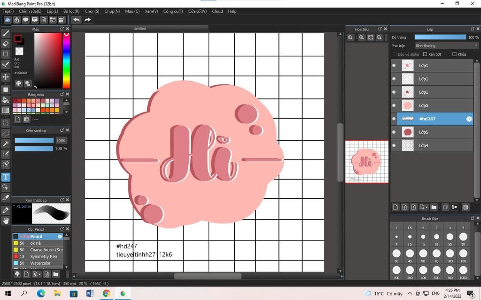
Task: Click the Undo arrow in toolbar
Action: pyautogui.click(x=77, y=20)
